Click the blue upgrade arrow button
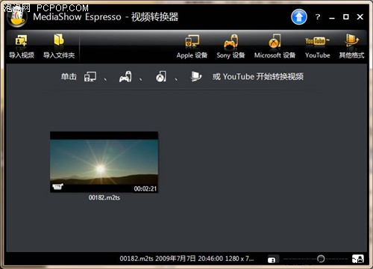373x269 pixels. (299, 17)
